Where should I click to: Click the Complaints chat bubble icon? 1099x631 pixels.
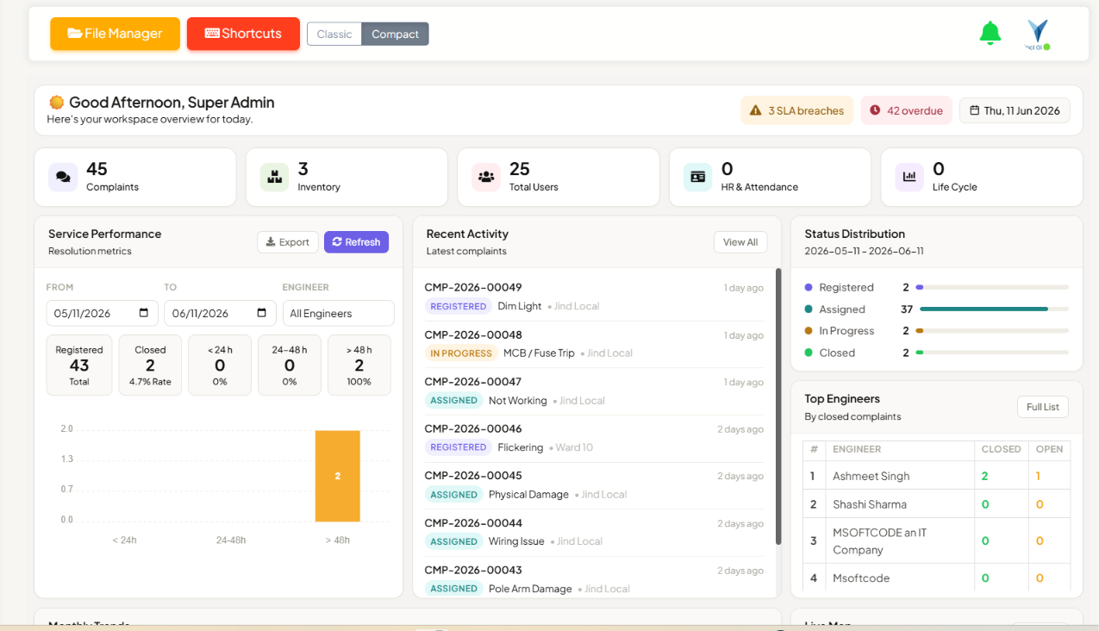tap(63, 177)
